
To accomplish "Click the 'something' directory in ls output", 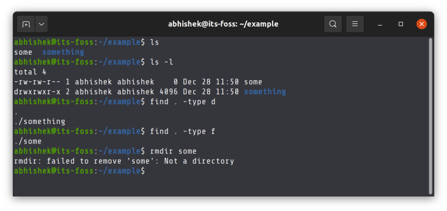I will pos(63,52).
